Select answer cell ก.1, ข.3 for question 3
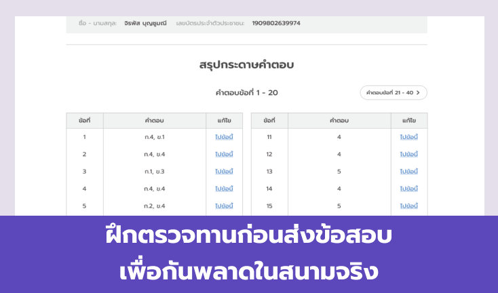The image size is (498, 293). (x=155, y=172)
